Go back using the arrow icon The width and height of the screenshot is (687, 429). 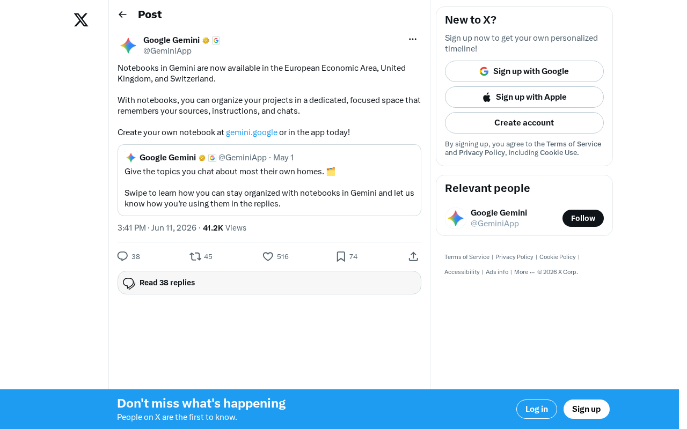pos(122,14)
